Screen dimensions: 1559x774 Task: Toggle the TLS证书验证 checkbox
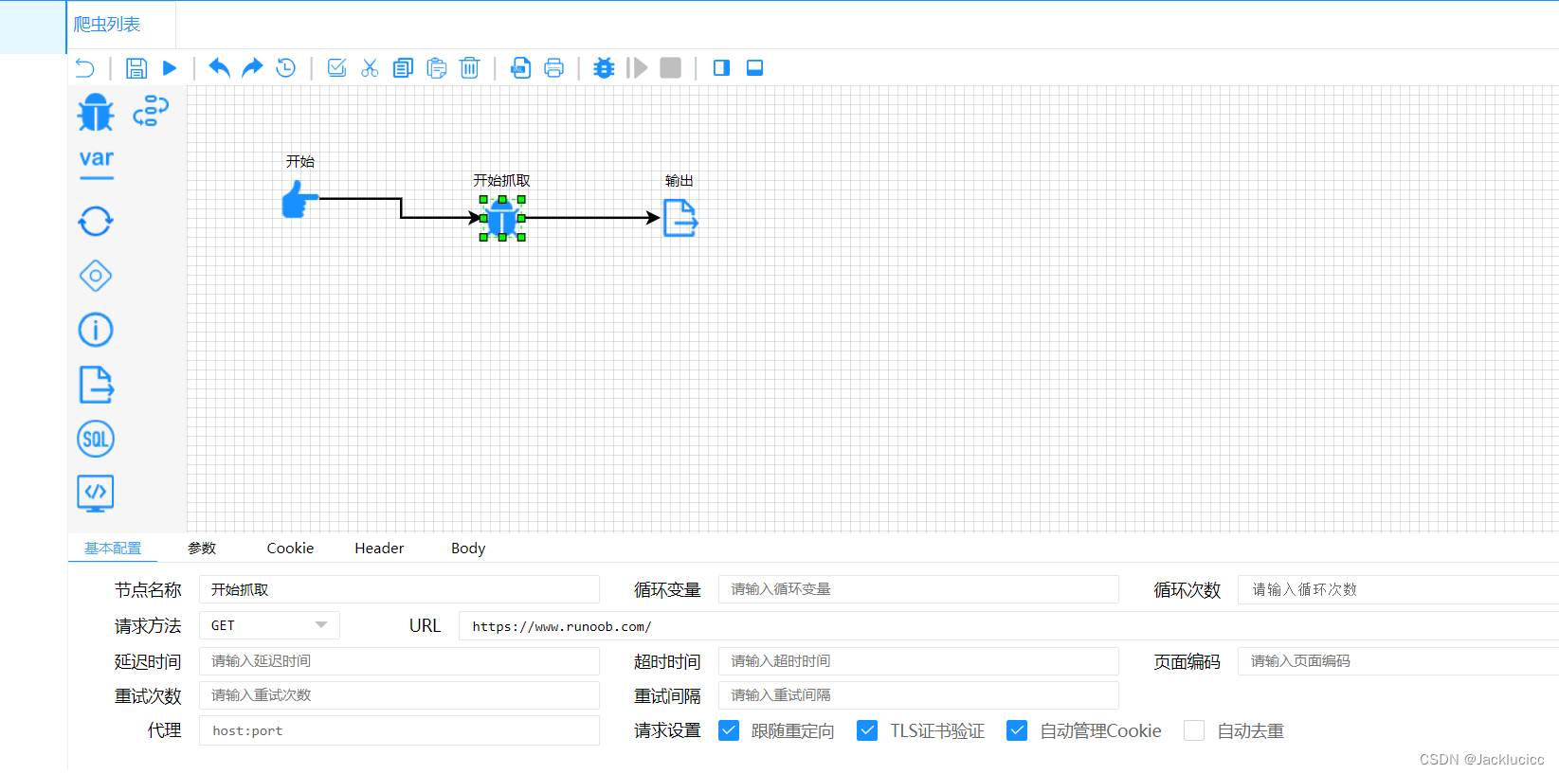coord(867,730)
